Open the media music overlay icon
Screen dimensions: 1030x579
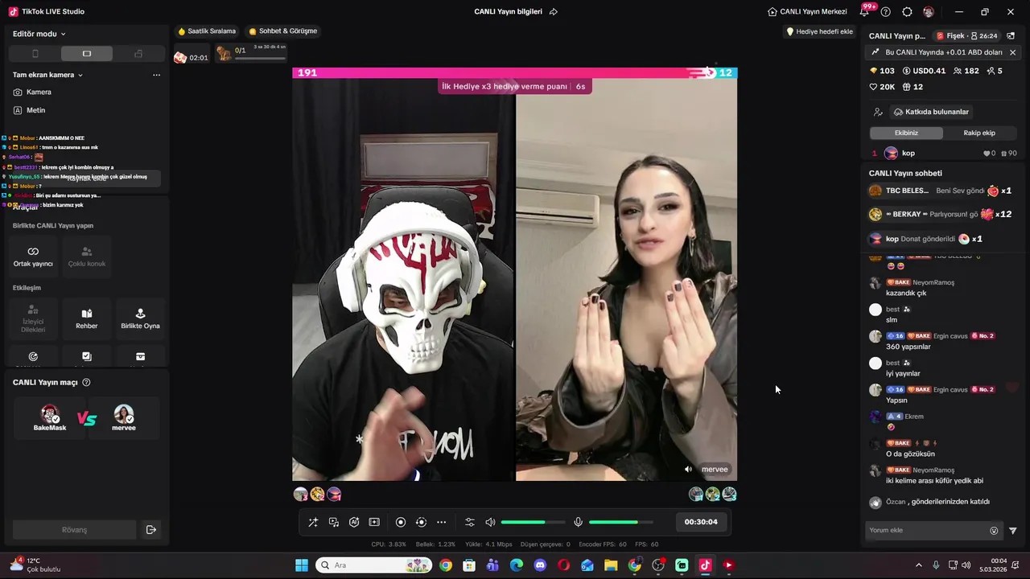[x=334, y=522]
